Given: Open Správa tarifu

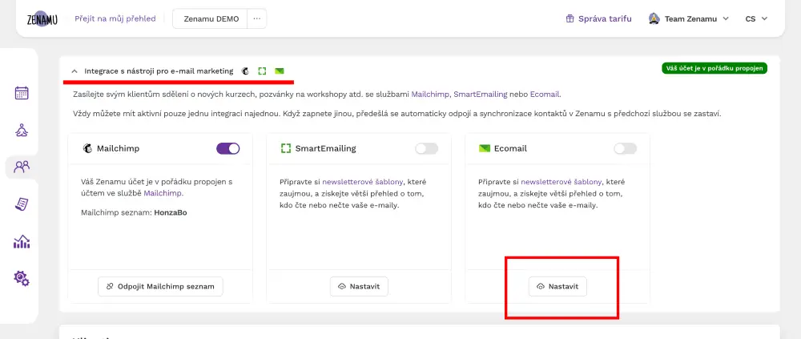Looking at the screenshot, I should [598, 19].
